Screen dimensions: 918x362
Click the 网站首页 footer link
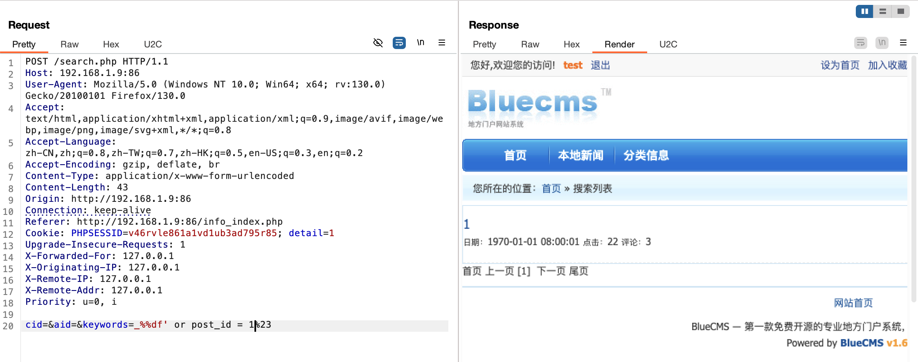pos(853,303)
